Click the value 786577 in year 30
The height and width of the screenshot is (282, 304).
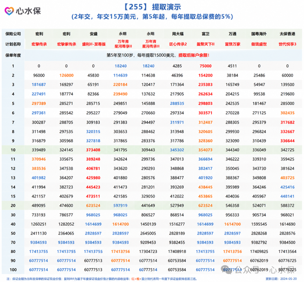coord(66,215)
